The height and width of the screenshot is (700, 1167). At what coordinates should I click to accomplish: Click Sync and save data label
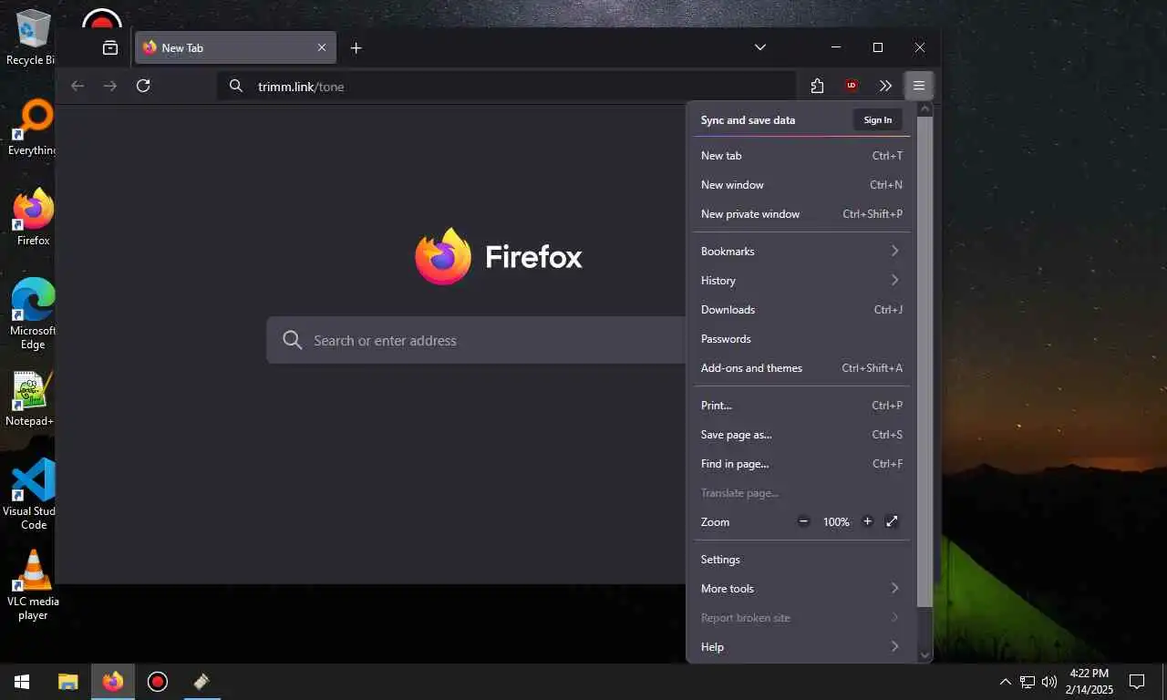[x=748, y=120]
